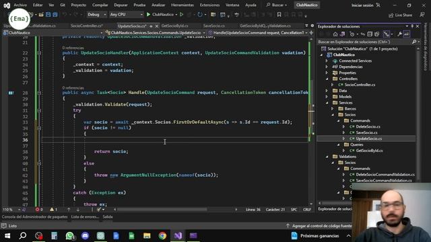Screen dimensions: 431x242
Task: Click Home icon in Solution Explorer toolbar
Action: click(x=335, y=34)
